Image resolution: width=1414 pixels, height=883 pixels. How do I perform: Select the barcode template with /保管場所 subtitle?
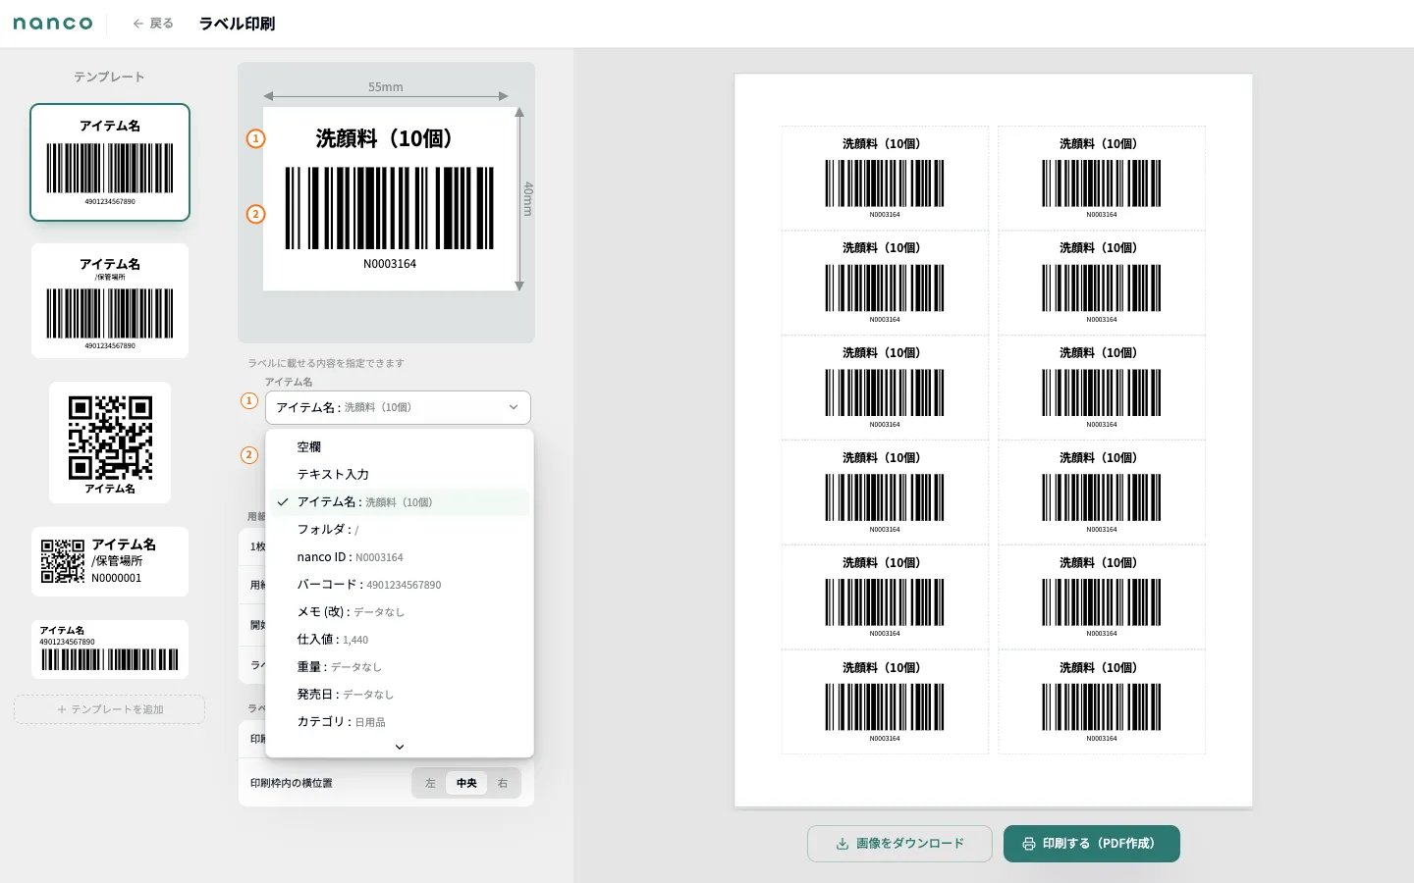coord(110,301)
